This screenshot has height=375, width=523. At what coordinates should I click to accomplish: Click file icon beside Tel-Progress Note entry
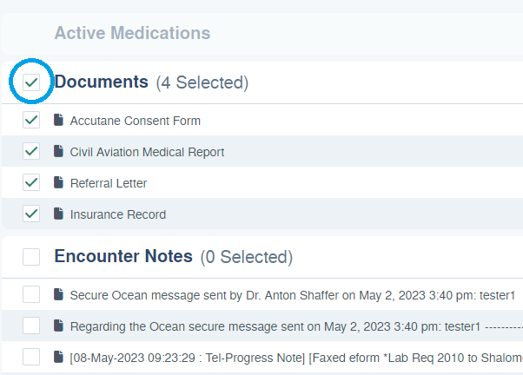click(58, 357)
